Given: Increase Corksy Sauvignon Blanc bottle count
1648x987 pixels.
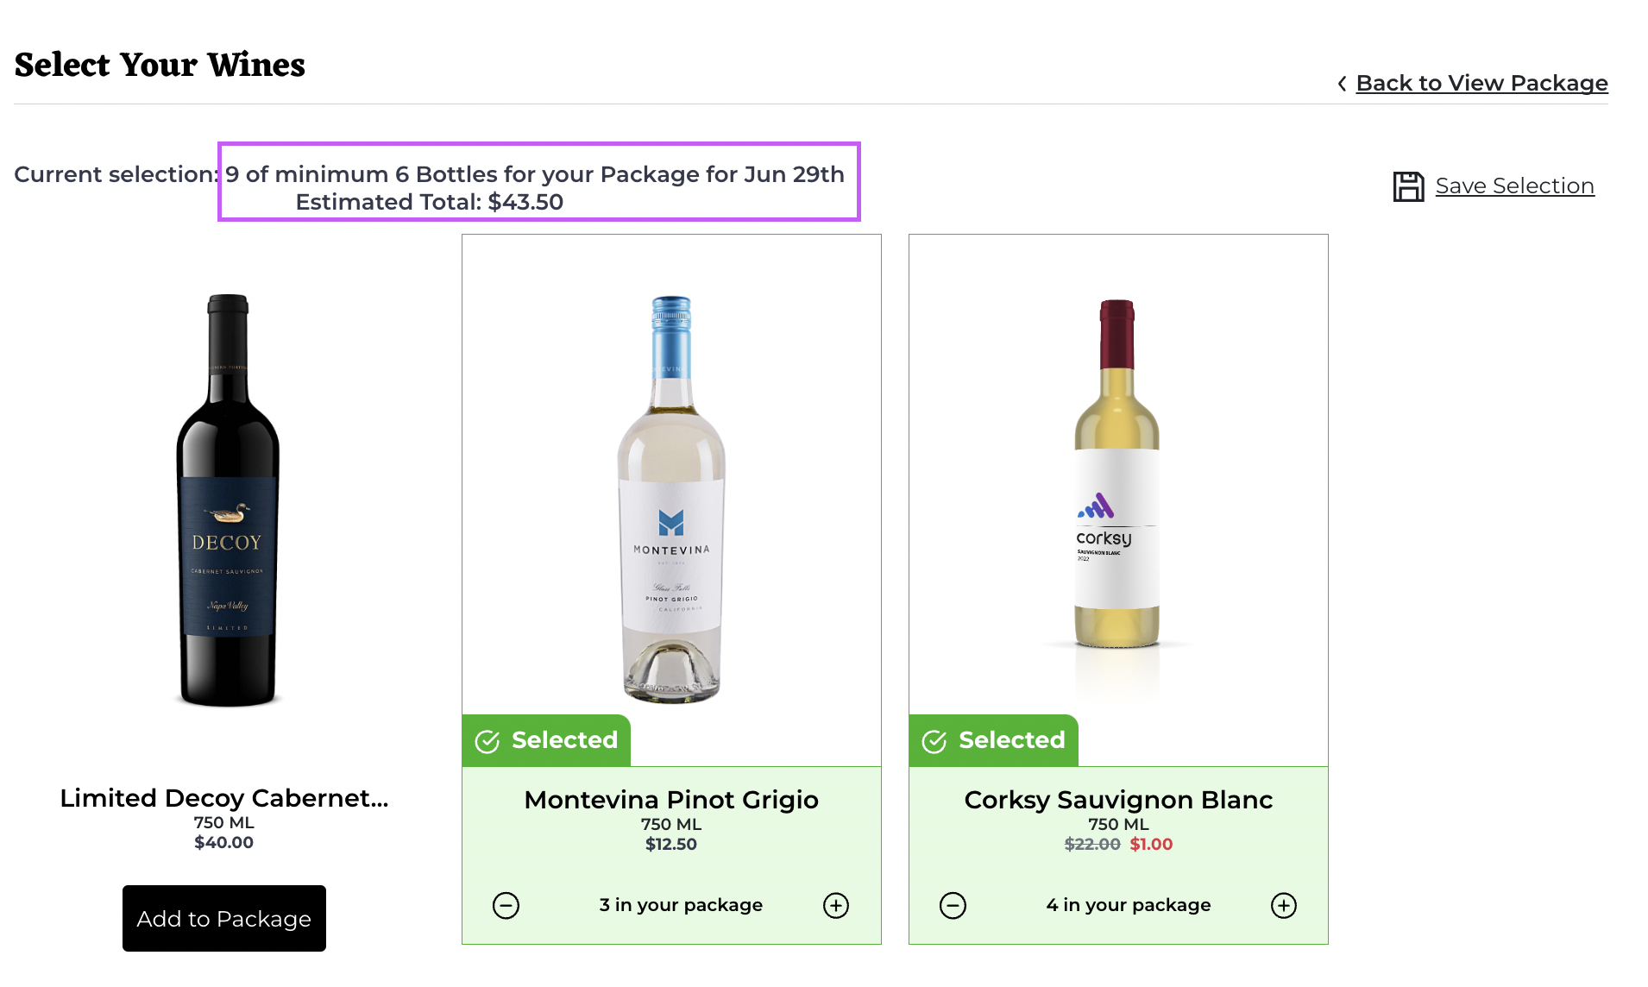Looking at the screenshot, I should (1284, 906).
